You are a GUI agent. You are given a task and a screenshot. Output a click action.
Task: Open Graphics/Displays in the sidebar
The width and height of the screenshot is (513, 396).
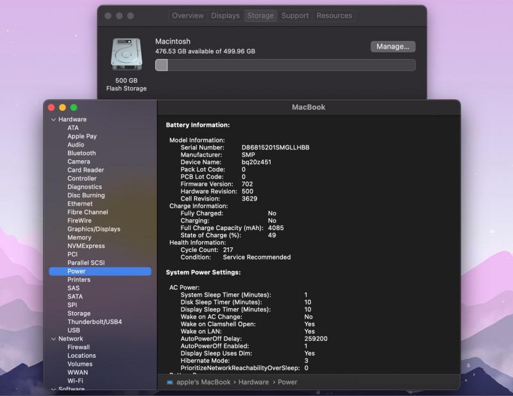point(94,229)
